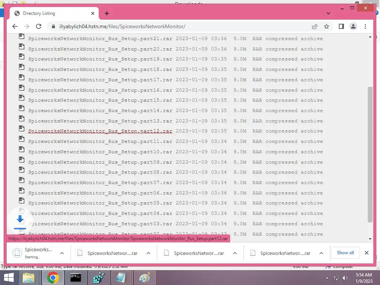Image resolution: width=380 pixels, height=285 pixels.
Task: Select the part03.rar file name
Action: (100, 224)
